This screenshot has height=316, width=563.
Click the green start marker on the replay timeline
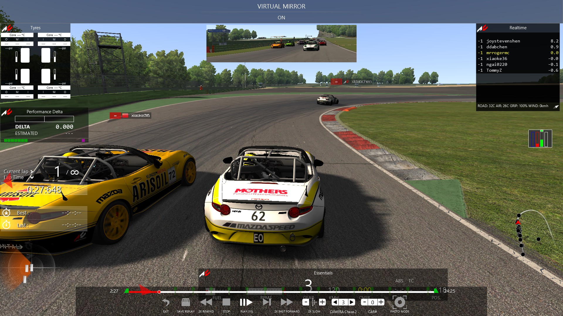coord(126,291)
